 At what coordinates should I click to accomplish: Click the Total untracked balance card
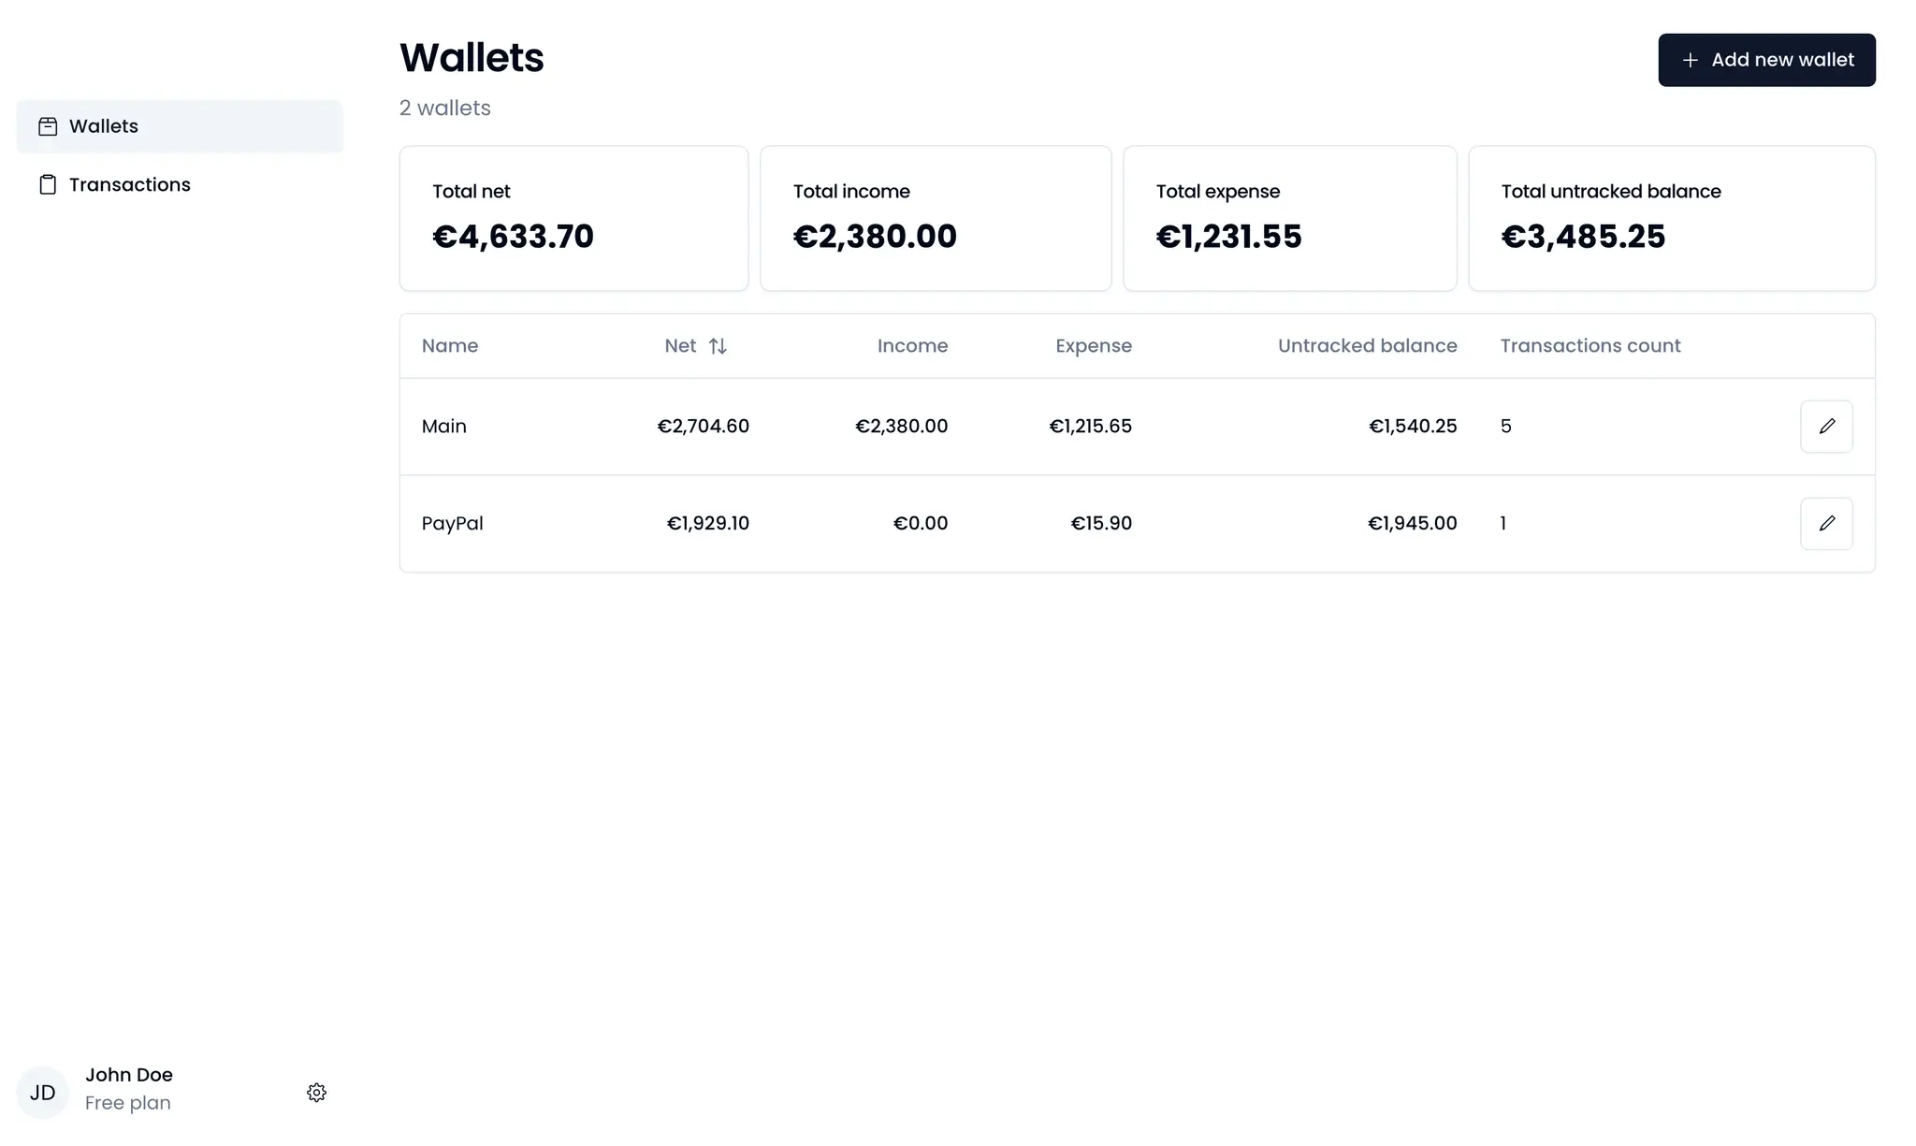pos(1671,218)
